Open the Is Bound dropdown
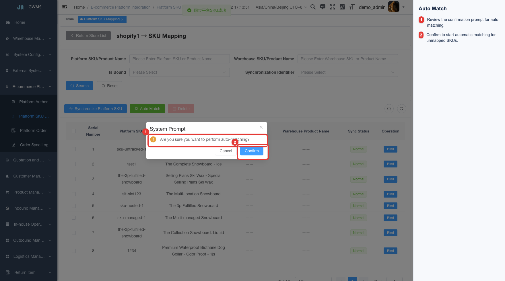The image size is (505, 281). (180, 72)
